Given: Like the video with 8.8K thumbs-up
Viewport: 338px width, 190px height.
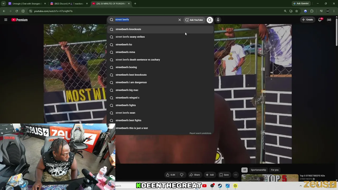Looking at the screenshot, I should tap(171, 175).
